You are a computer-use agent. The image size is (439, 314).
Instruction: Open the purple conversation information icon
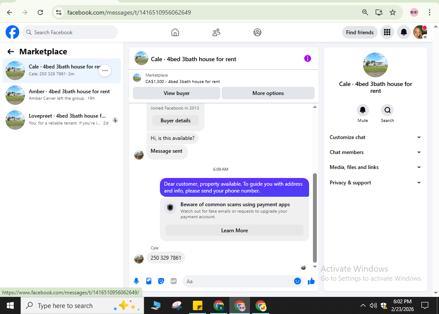[x=307, y=58]
